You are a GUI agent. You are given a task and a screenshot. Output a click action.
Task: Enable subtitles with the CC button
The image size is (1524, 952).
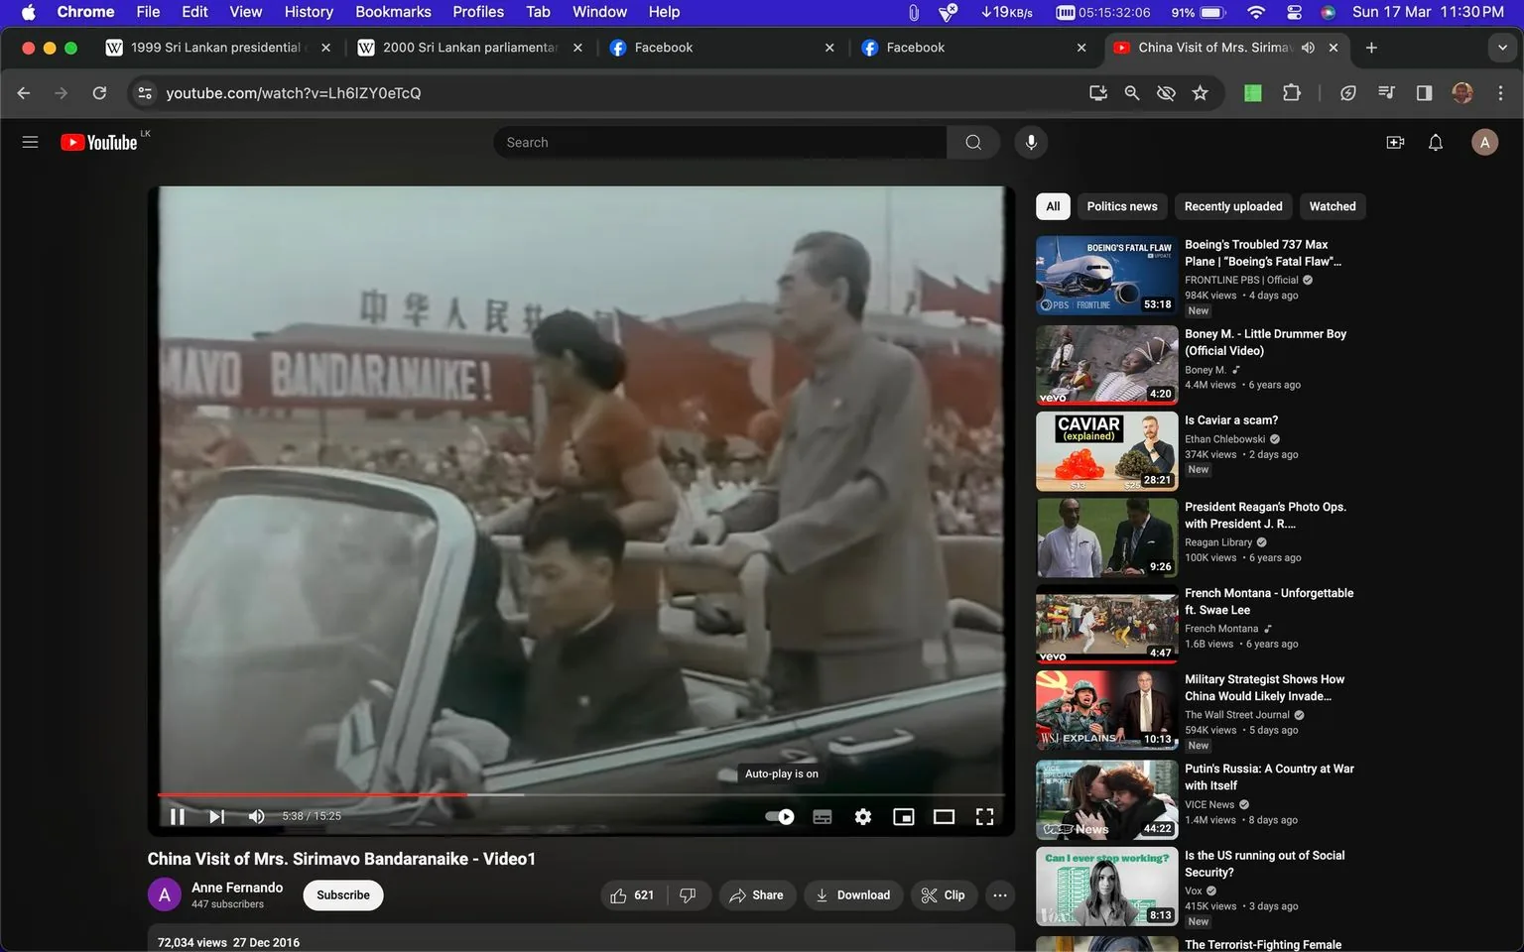click(x=822, y=815)
